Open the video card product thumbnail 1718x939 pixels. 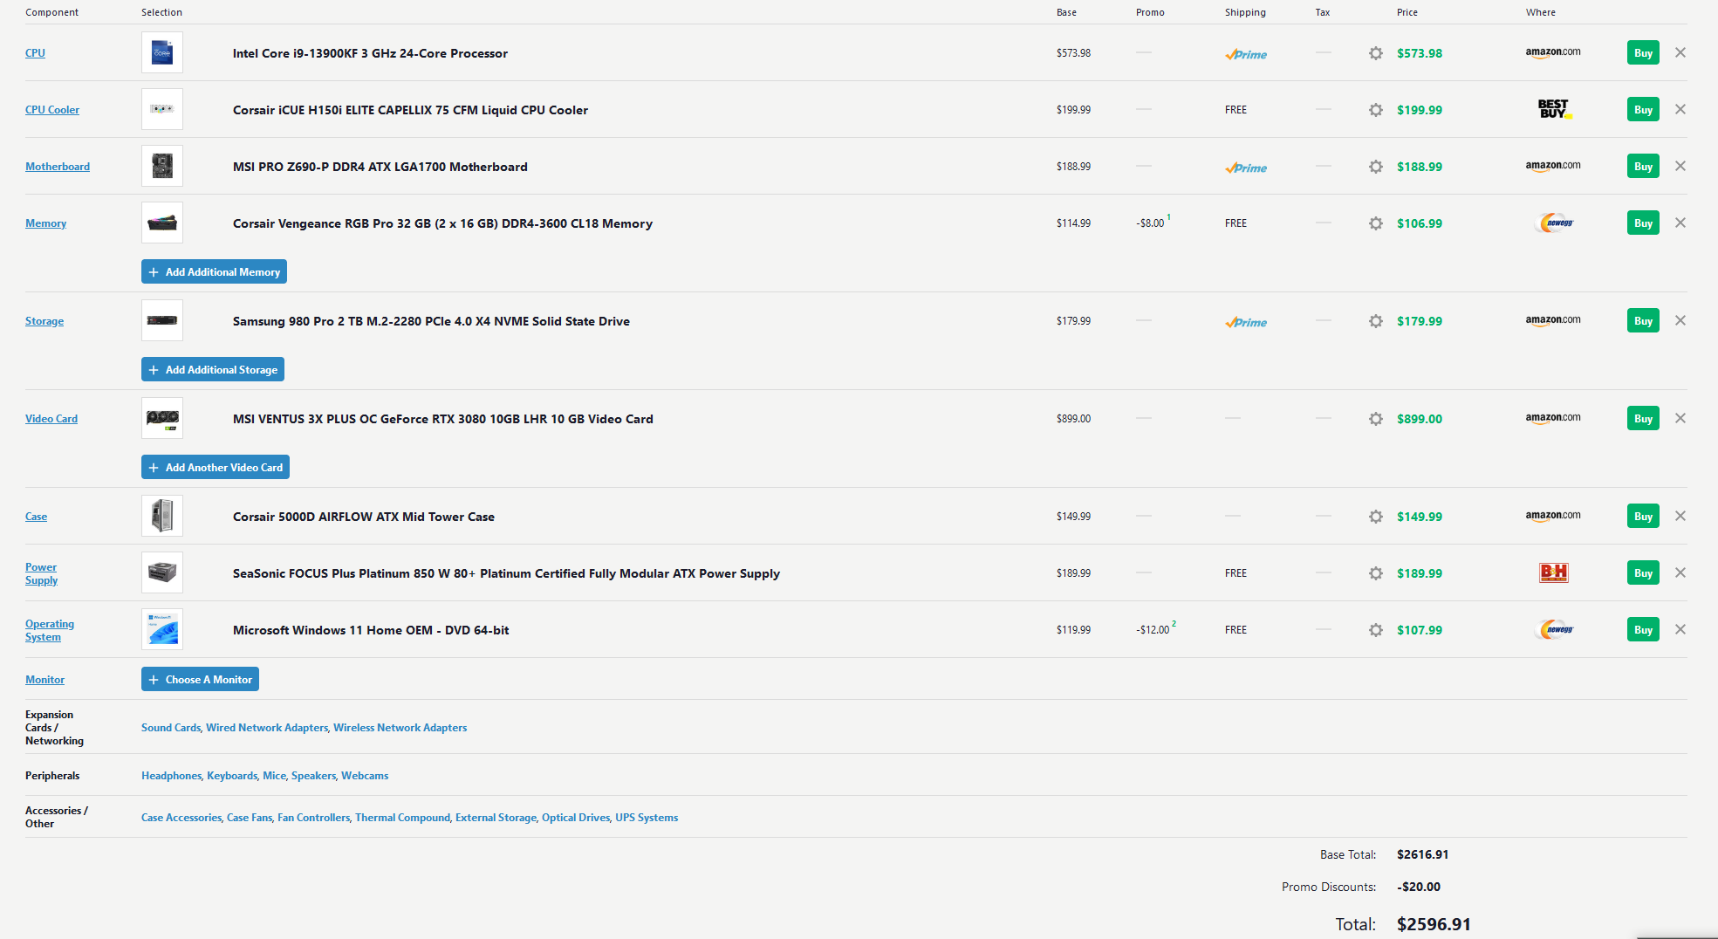pos(162,418)
